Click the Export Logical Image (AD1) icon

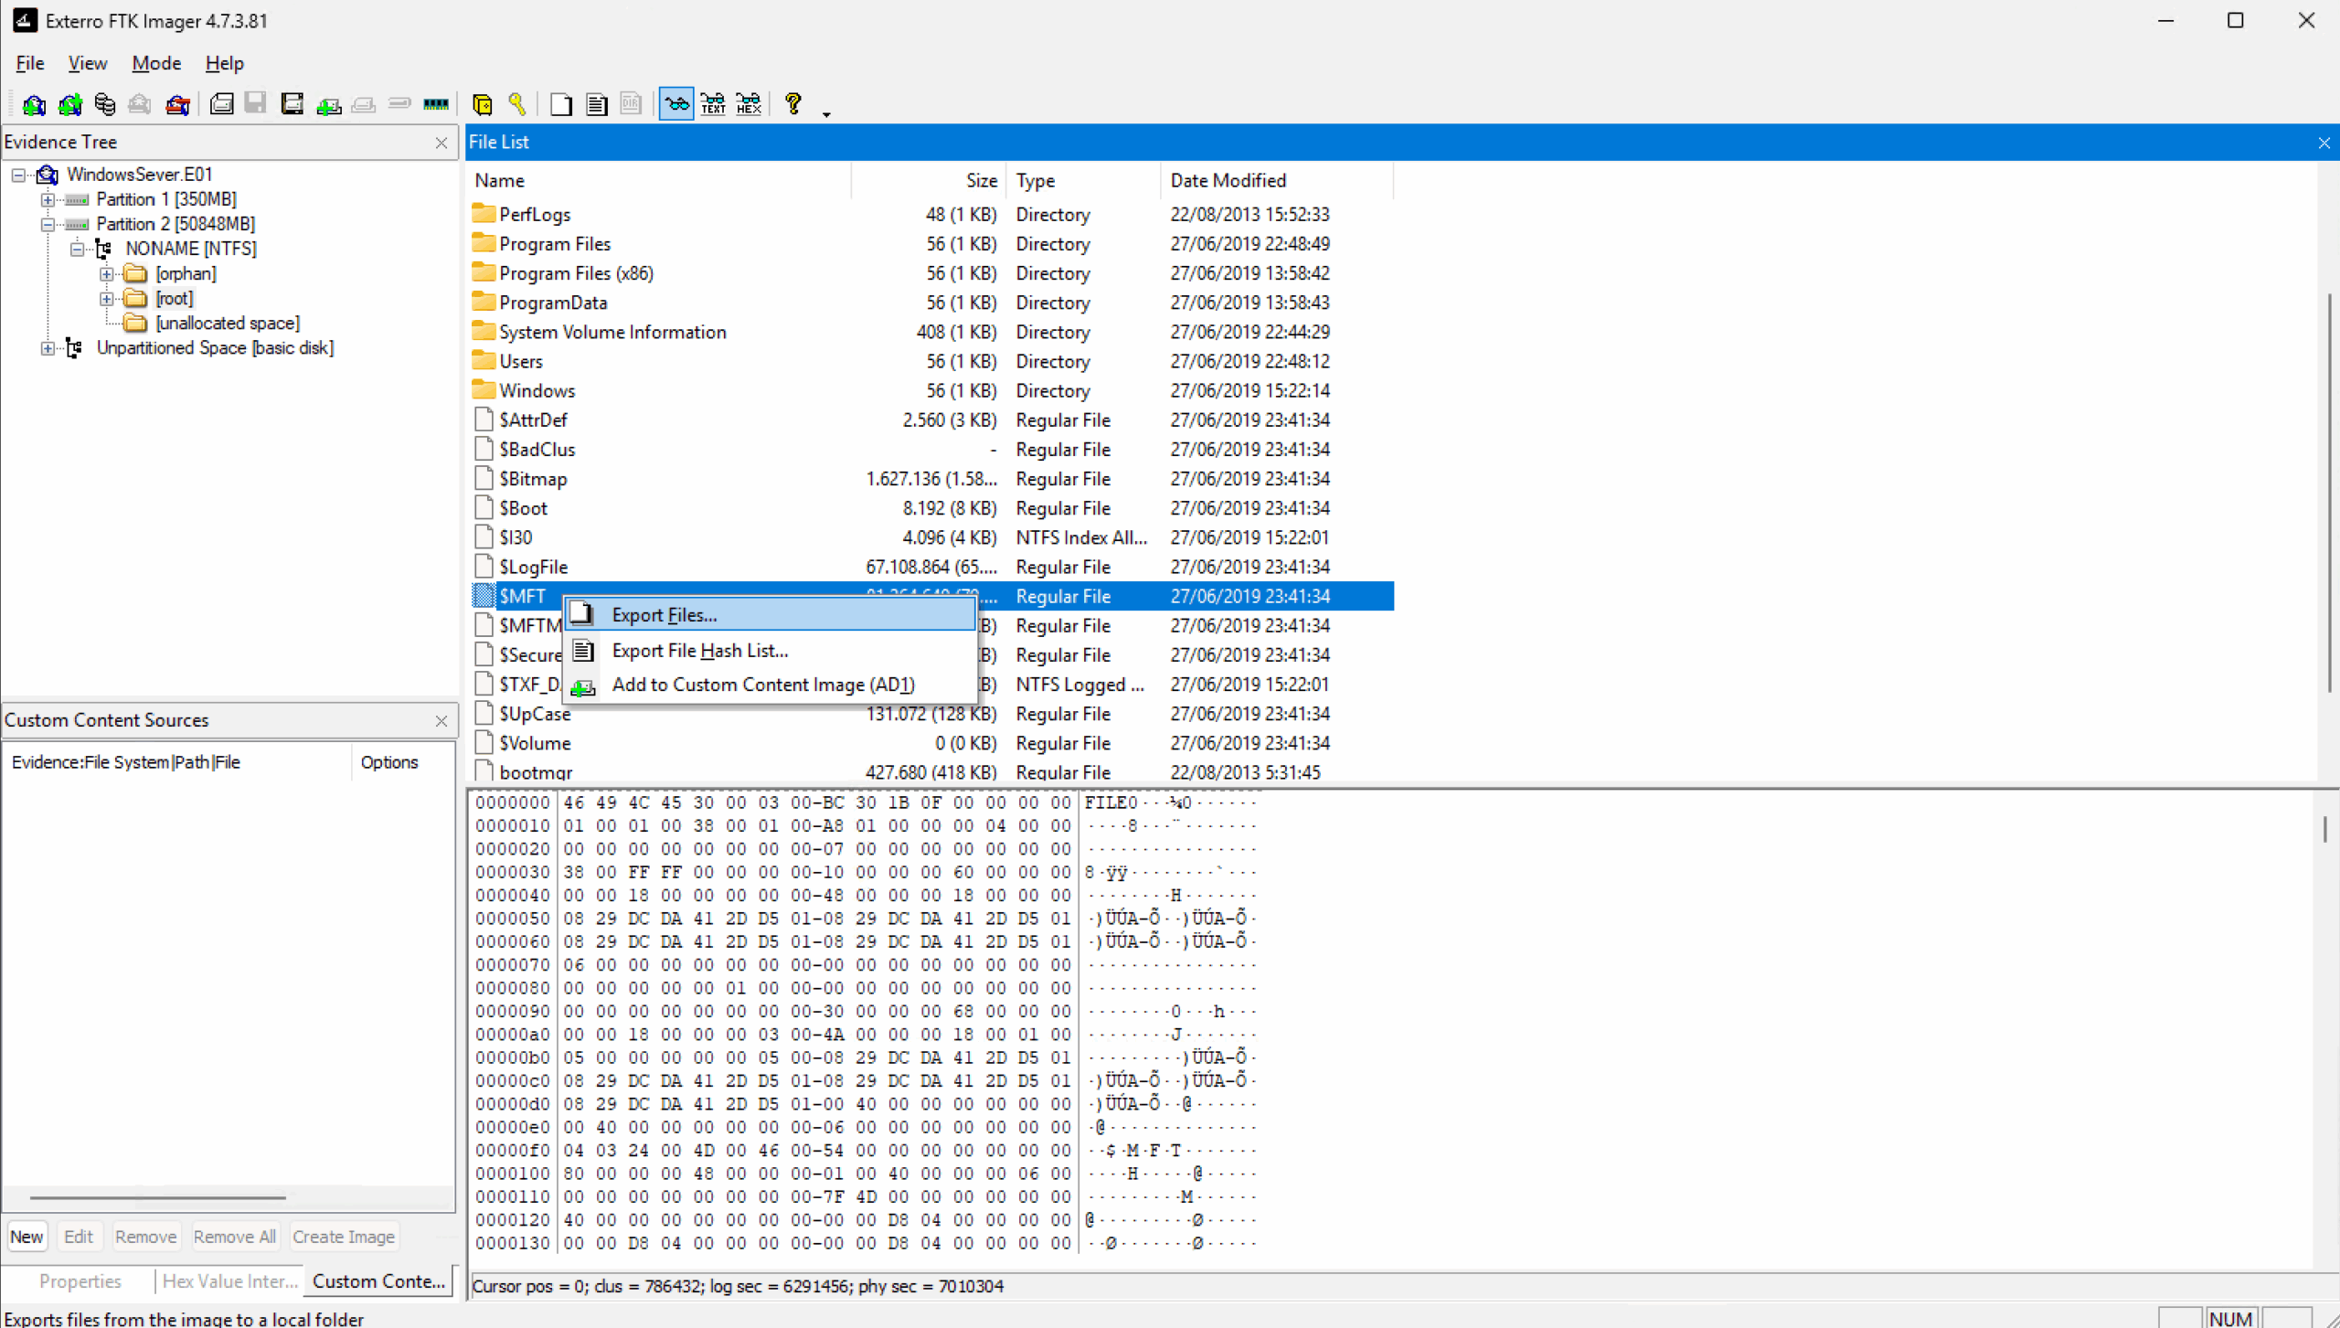(x=292, y=104)
